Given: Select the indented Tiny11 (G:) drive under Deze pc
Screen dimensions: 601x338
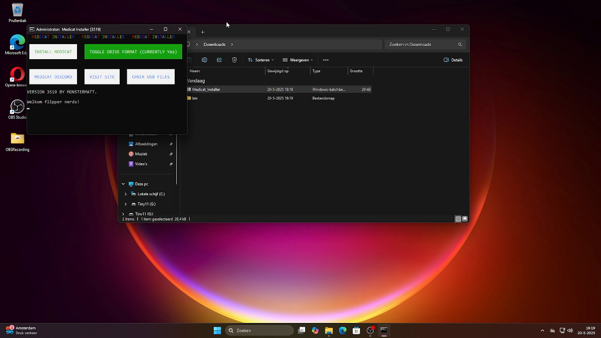Looking at the screenshot, I should 146,204.
